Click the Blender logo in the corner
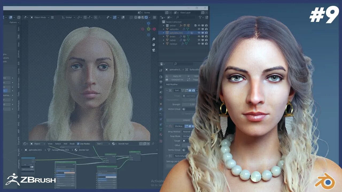The height and width of the screenshot is (192, 342). (325, 181)
